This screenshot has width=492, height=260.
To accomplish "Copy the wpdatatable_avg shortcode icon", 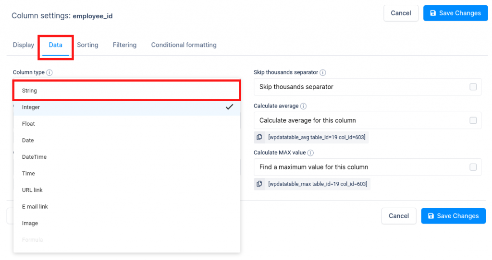I will [x=259, y=137].
